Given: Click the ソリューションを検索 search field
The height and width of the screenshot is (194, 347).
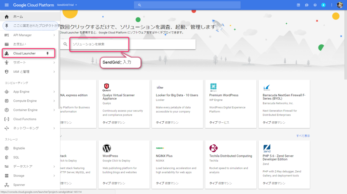Looking at the screenshot, I should [x=133, y=44].
